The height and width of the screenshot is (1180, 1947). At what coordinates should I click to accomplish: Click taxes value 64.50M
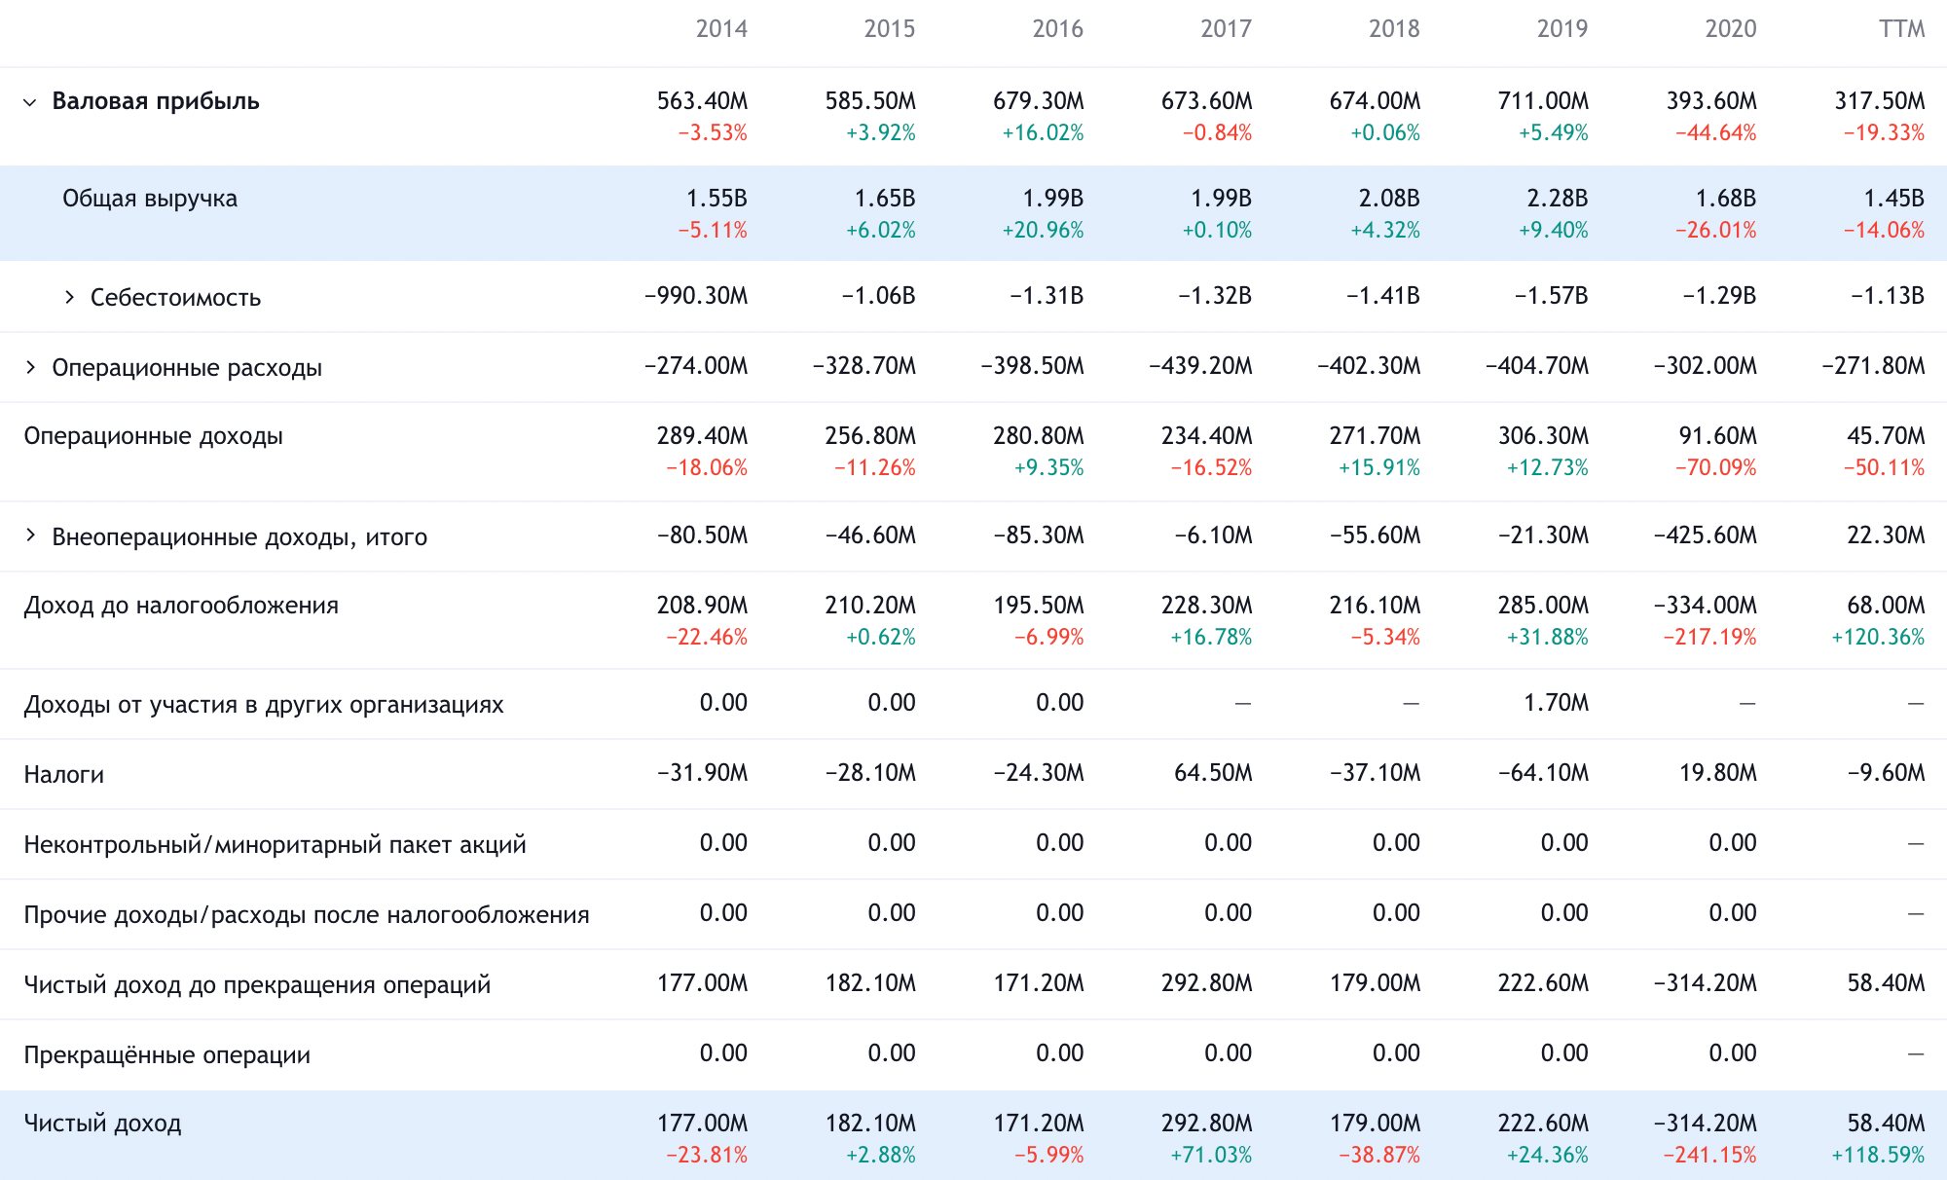pyautogui.click(x=1213, y=773)
